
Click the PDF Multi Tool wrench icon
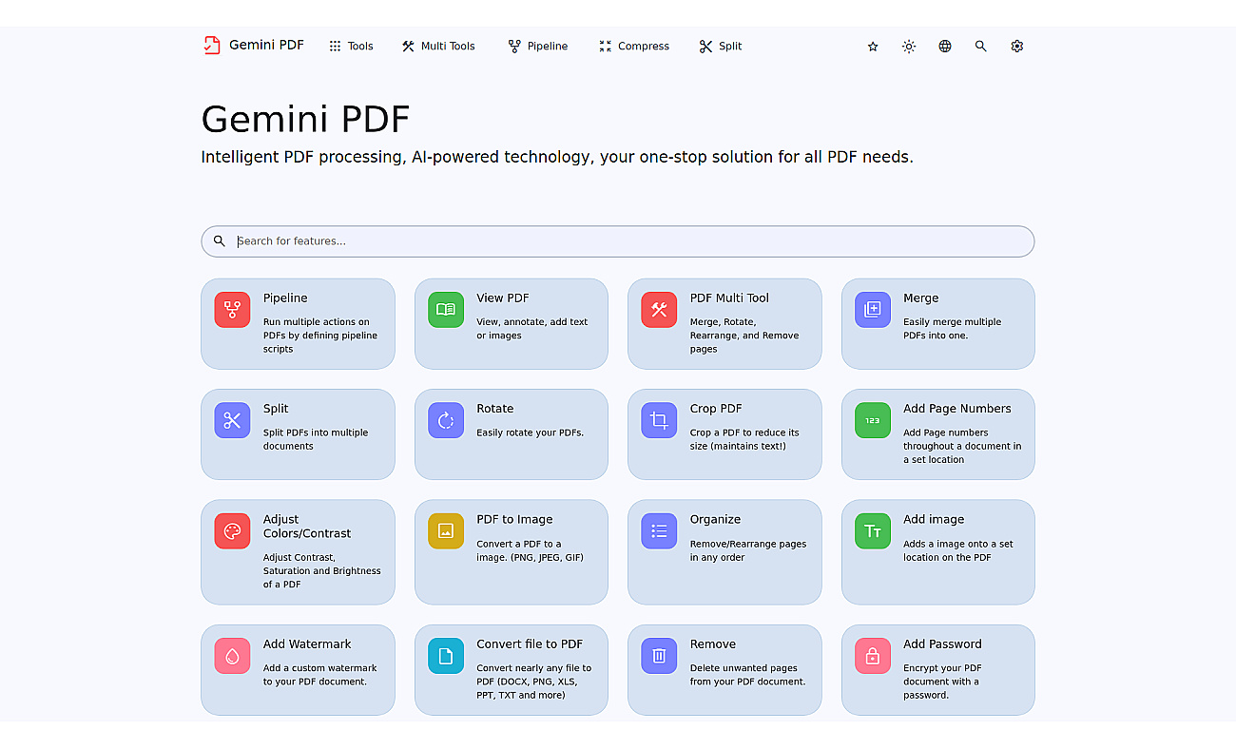coord(659,310)
